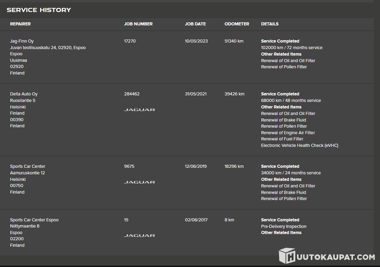Select the Jag-Finn Oy repairer name
The image size is (380, 267).
tap(22, 41)
